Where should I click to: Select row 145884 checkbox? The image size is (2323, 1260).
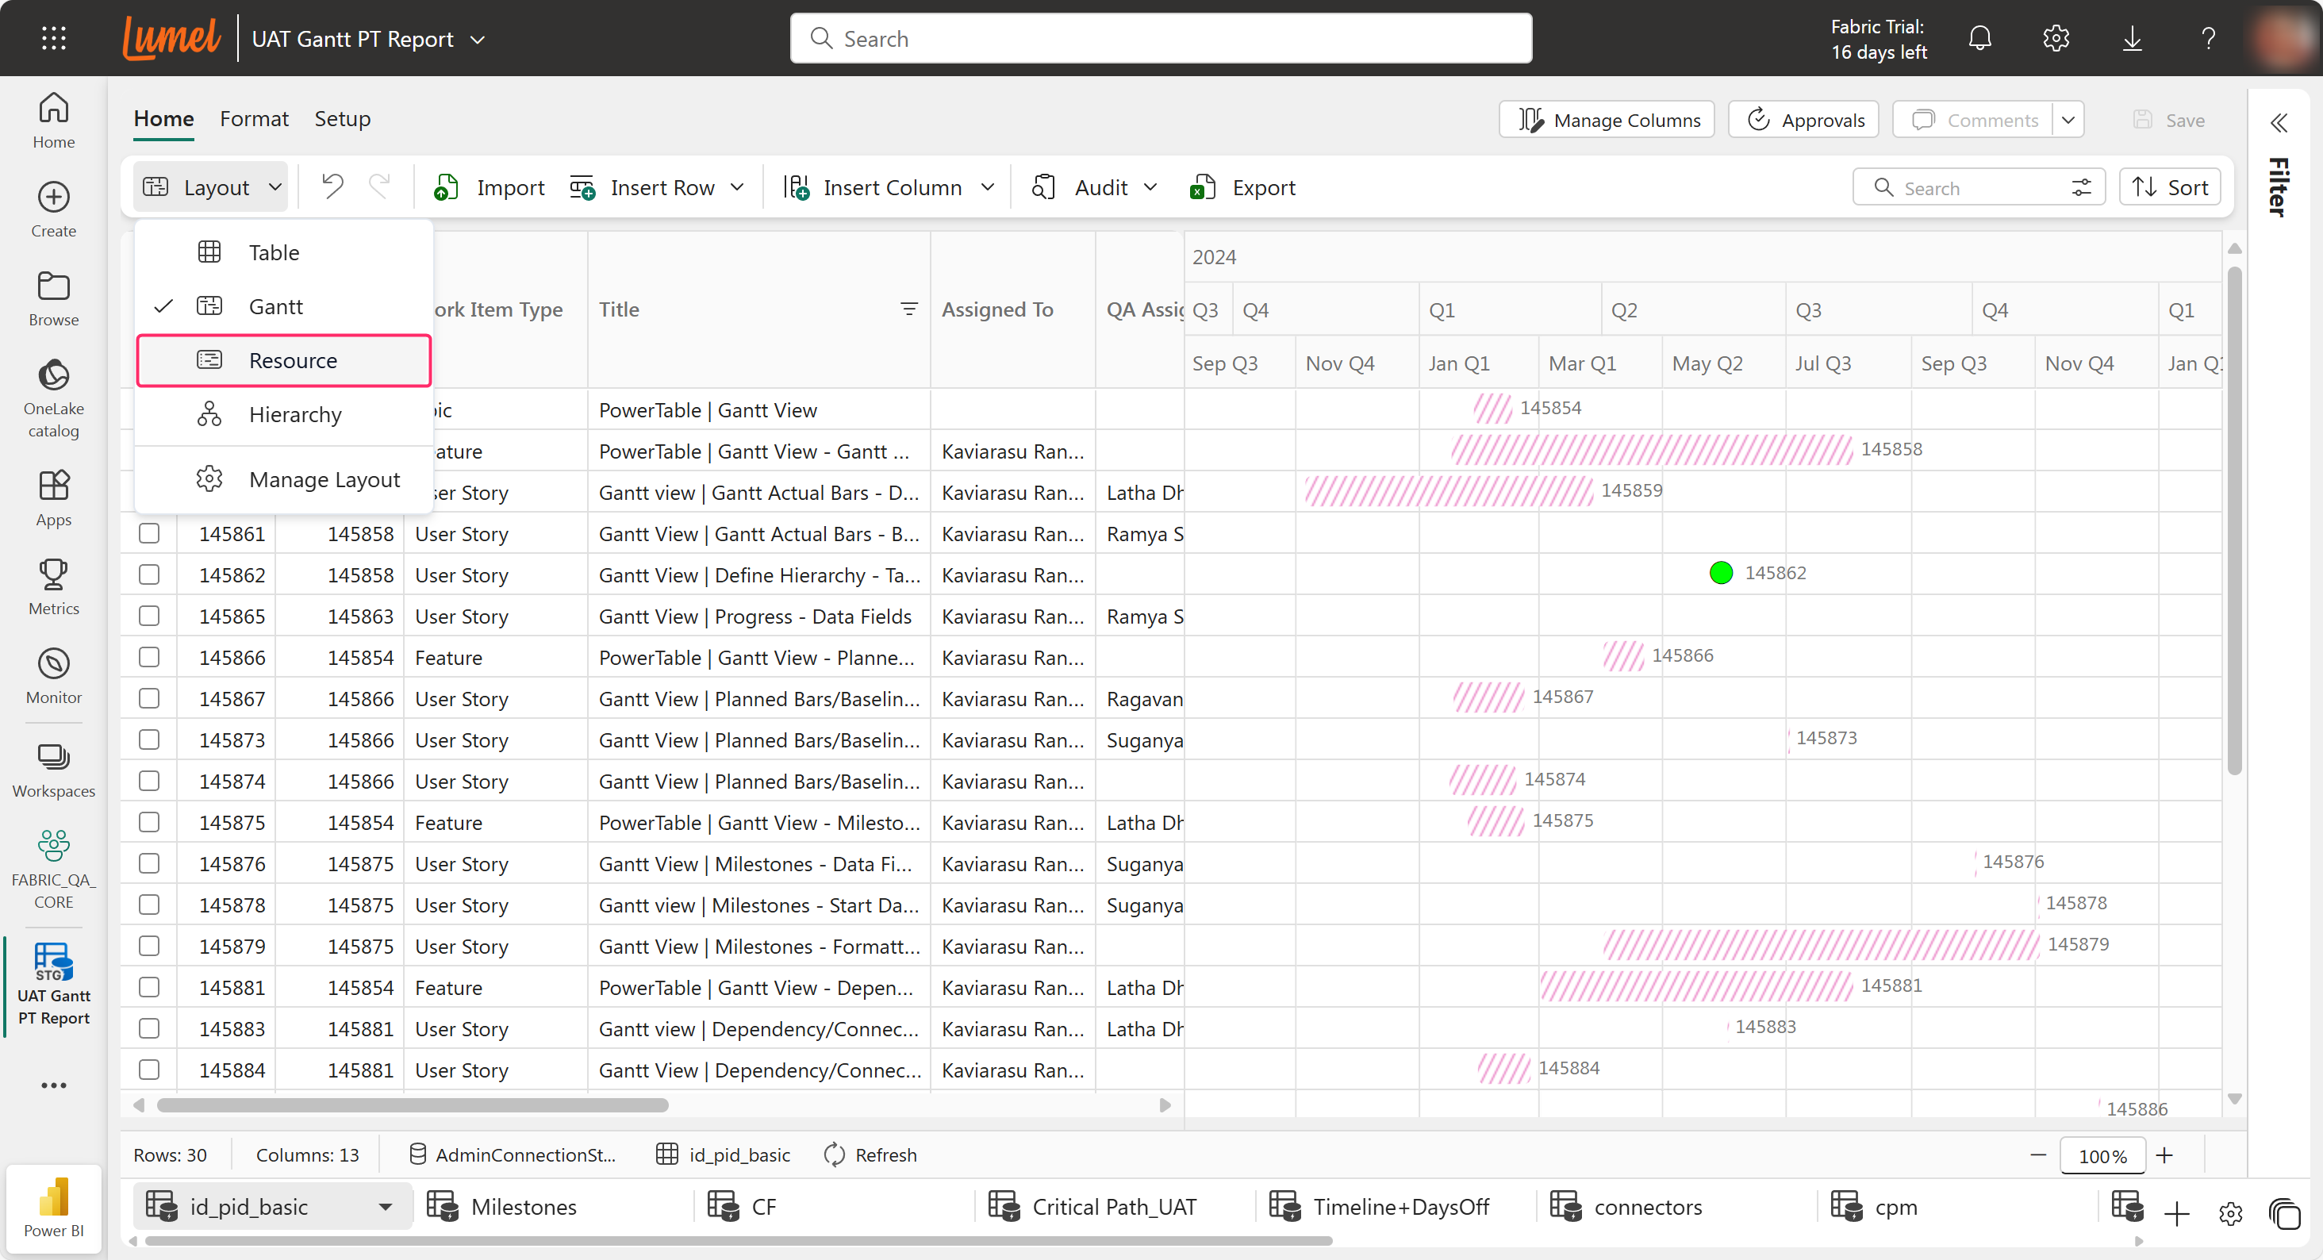tap(149, 1070)
